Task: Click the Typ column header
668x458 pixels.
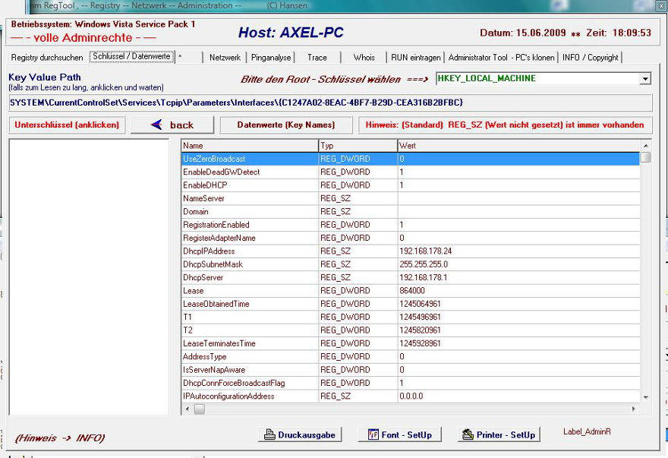Action: pos(357,145)
